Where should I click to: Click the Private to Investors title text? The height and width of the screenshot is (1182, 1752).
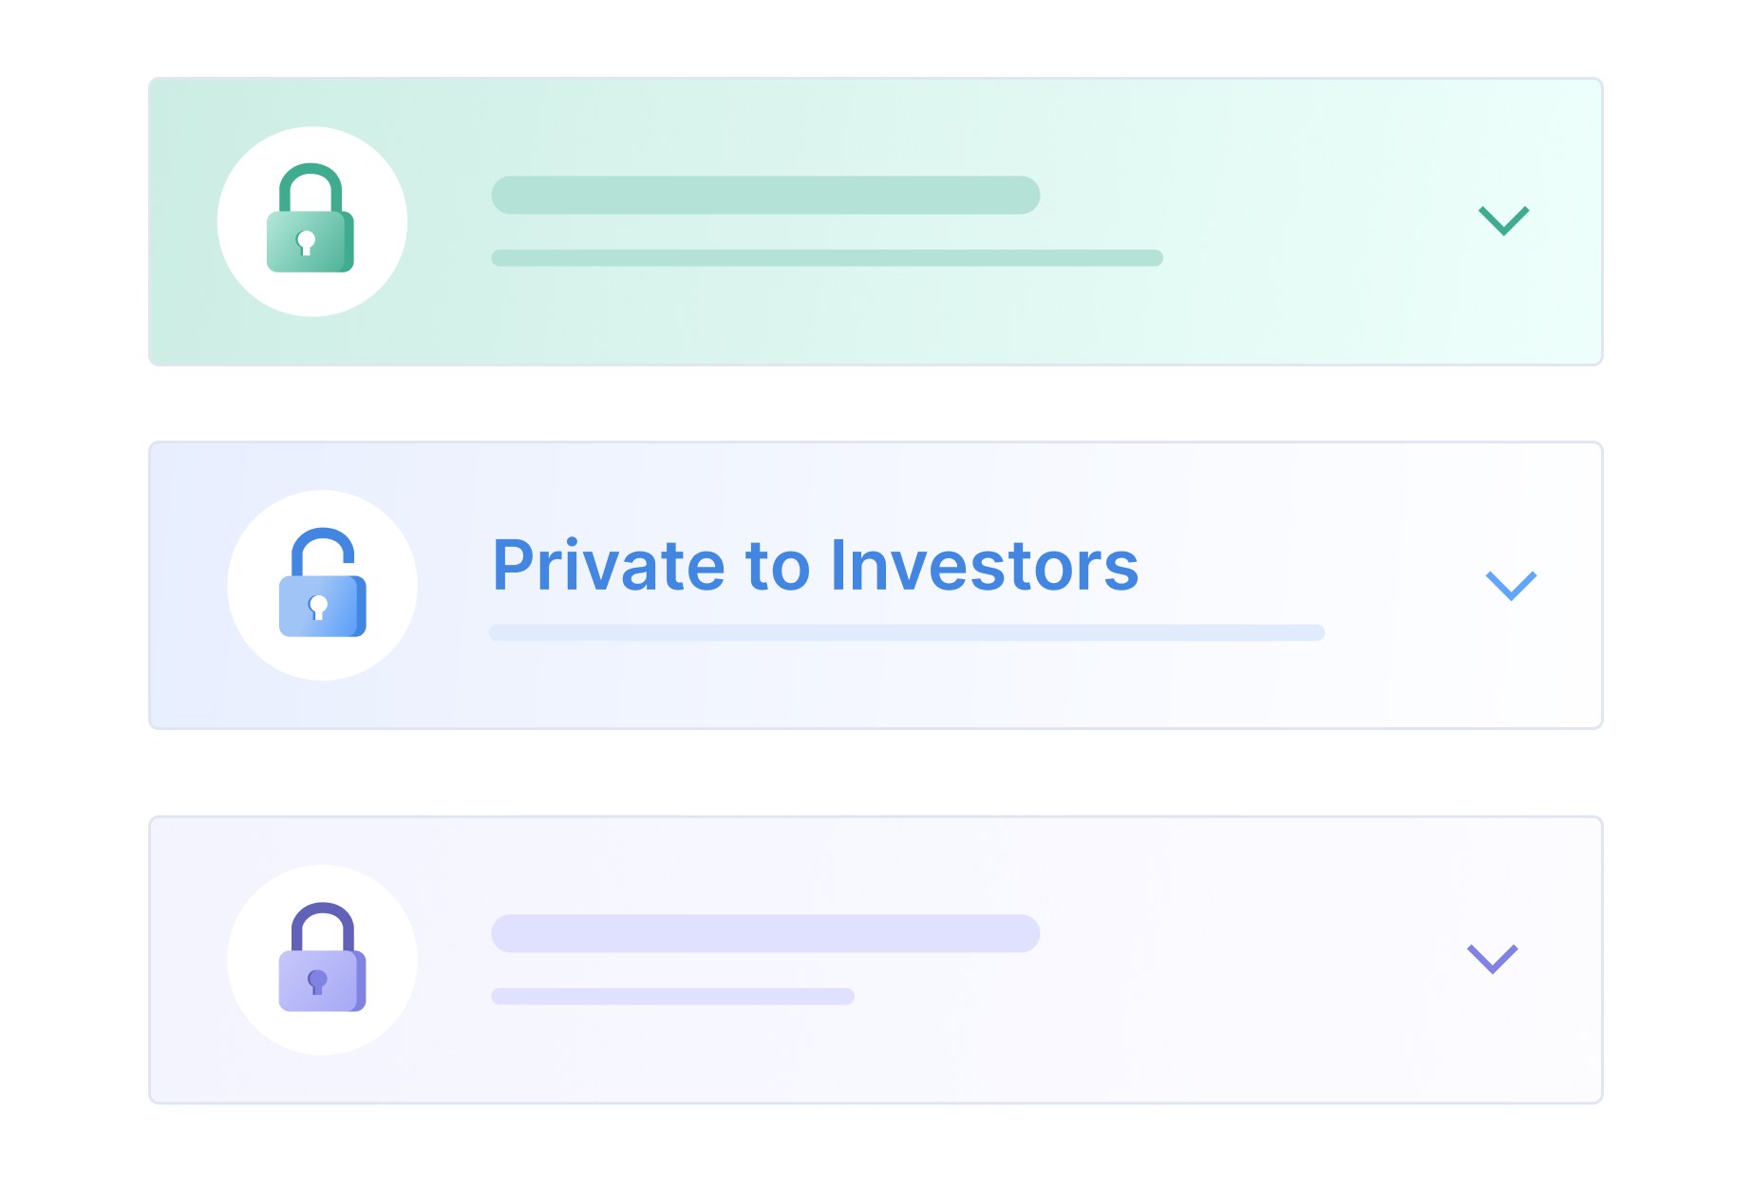point(816,566)
